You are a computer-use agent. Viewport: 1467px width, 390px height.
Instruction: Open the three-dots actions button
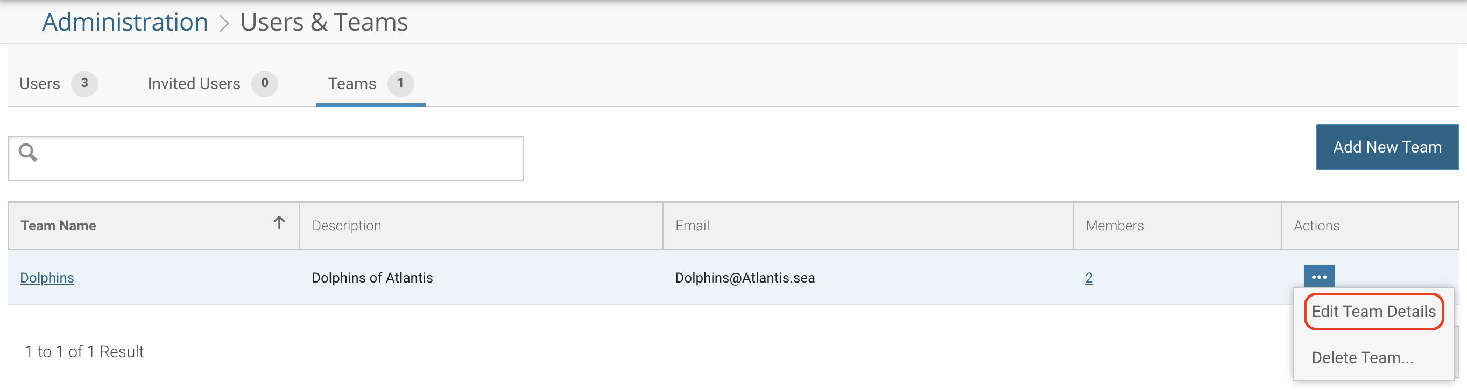(1319, 277)
